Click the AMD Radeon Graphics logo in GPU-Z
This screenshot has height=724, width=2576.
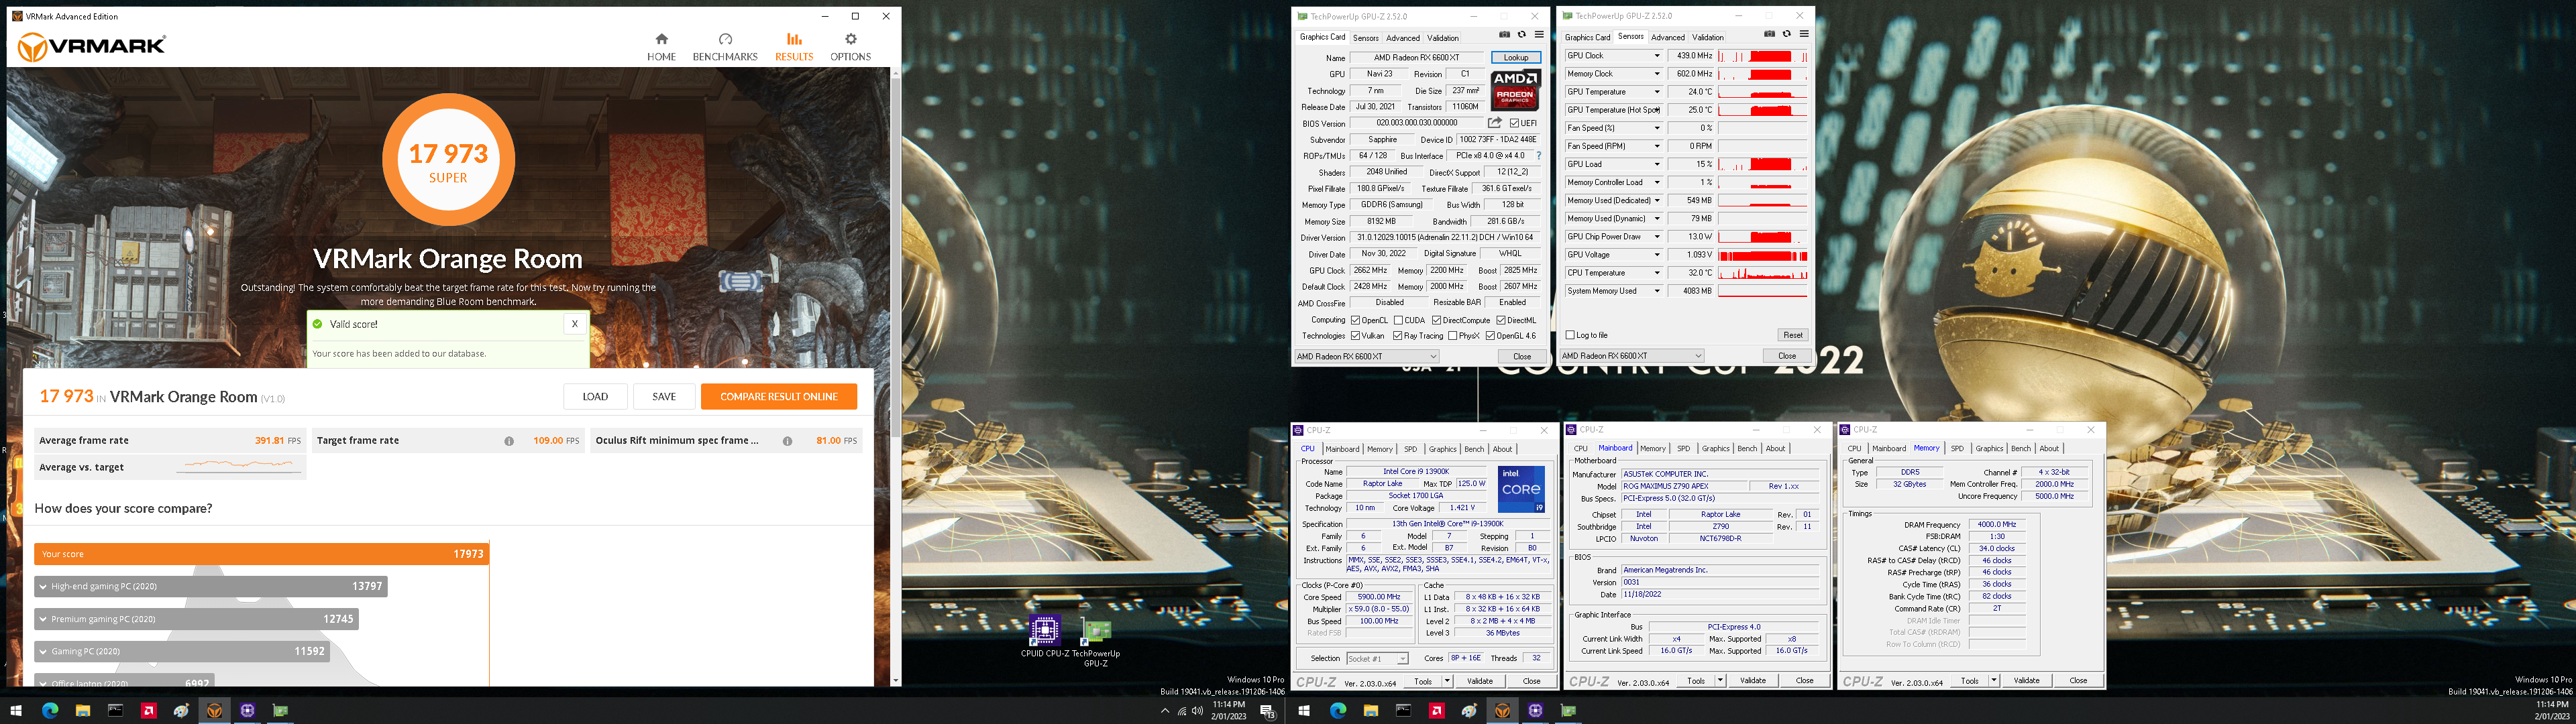[x=1515, y=89]
